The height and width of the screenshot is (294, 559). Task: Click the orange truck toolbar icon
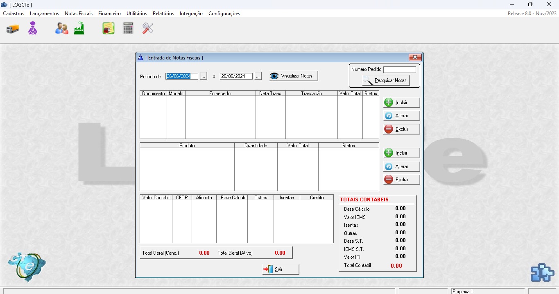[13, 29]
